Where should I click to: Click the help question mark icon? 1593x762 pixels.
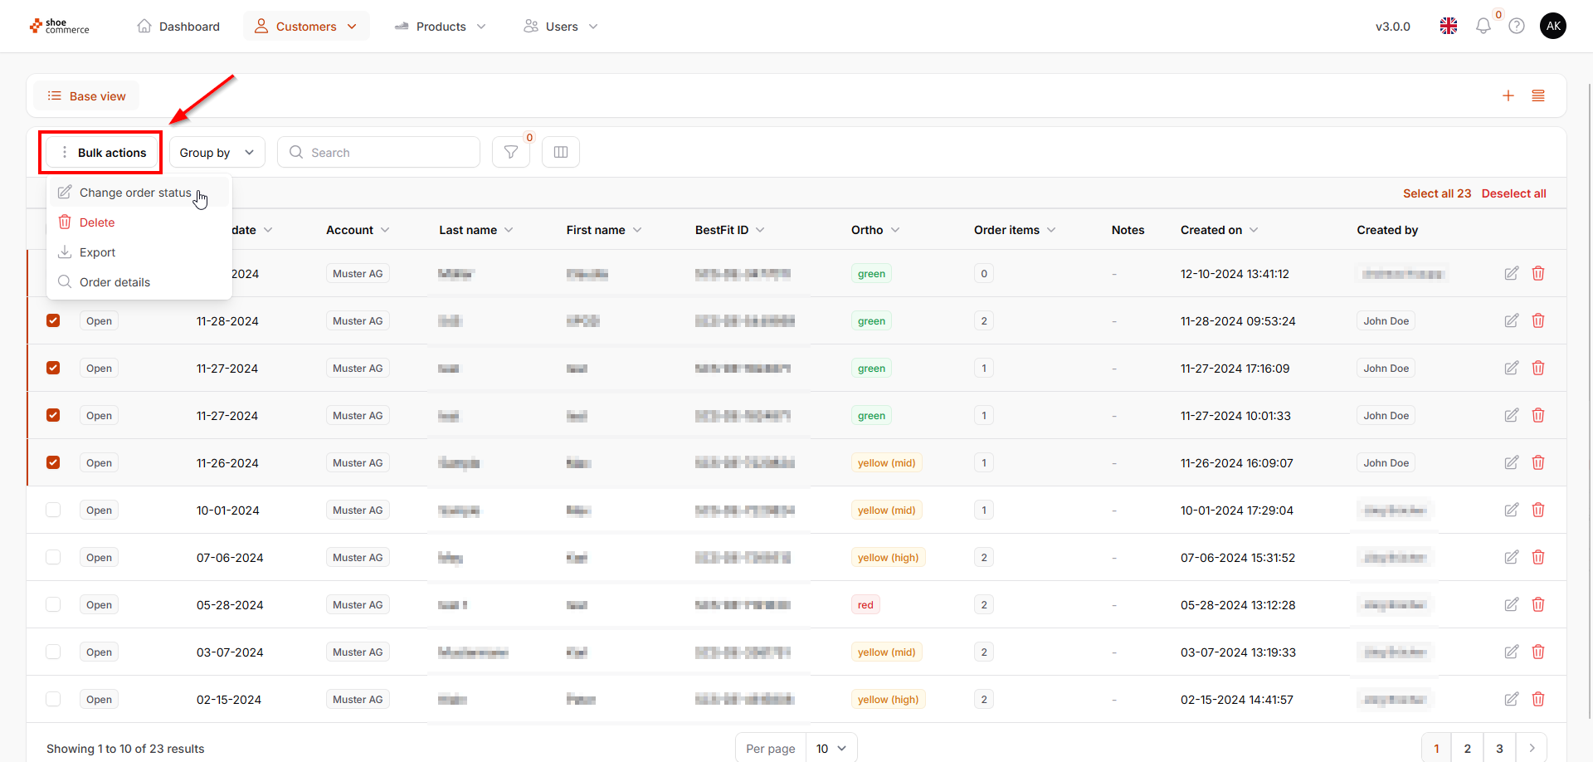(x=1517, y=27)
